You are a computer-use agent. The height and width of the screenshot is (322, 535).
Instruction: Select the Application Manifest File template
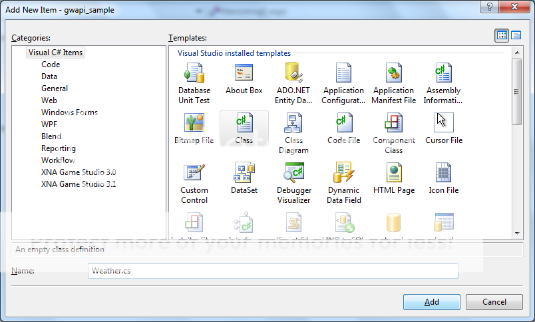coord(393,83)
